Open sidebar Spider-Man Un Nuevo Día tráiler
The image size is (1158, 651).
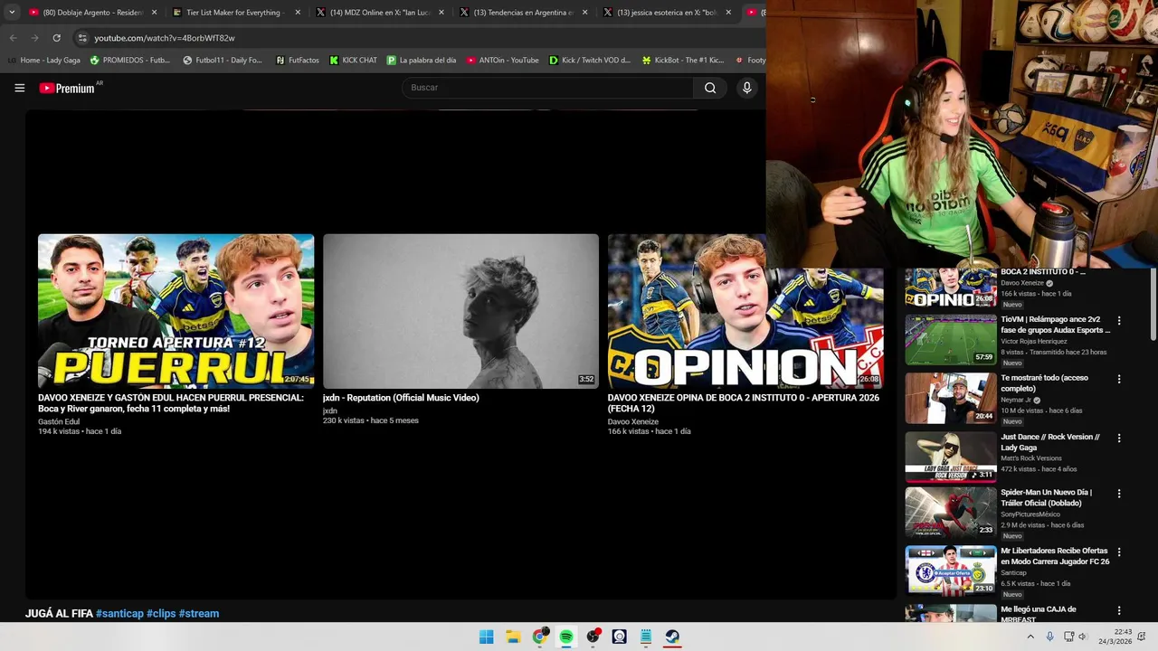(1047, 497)
